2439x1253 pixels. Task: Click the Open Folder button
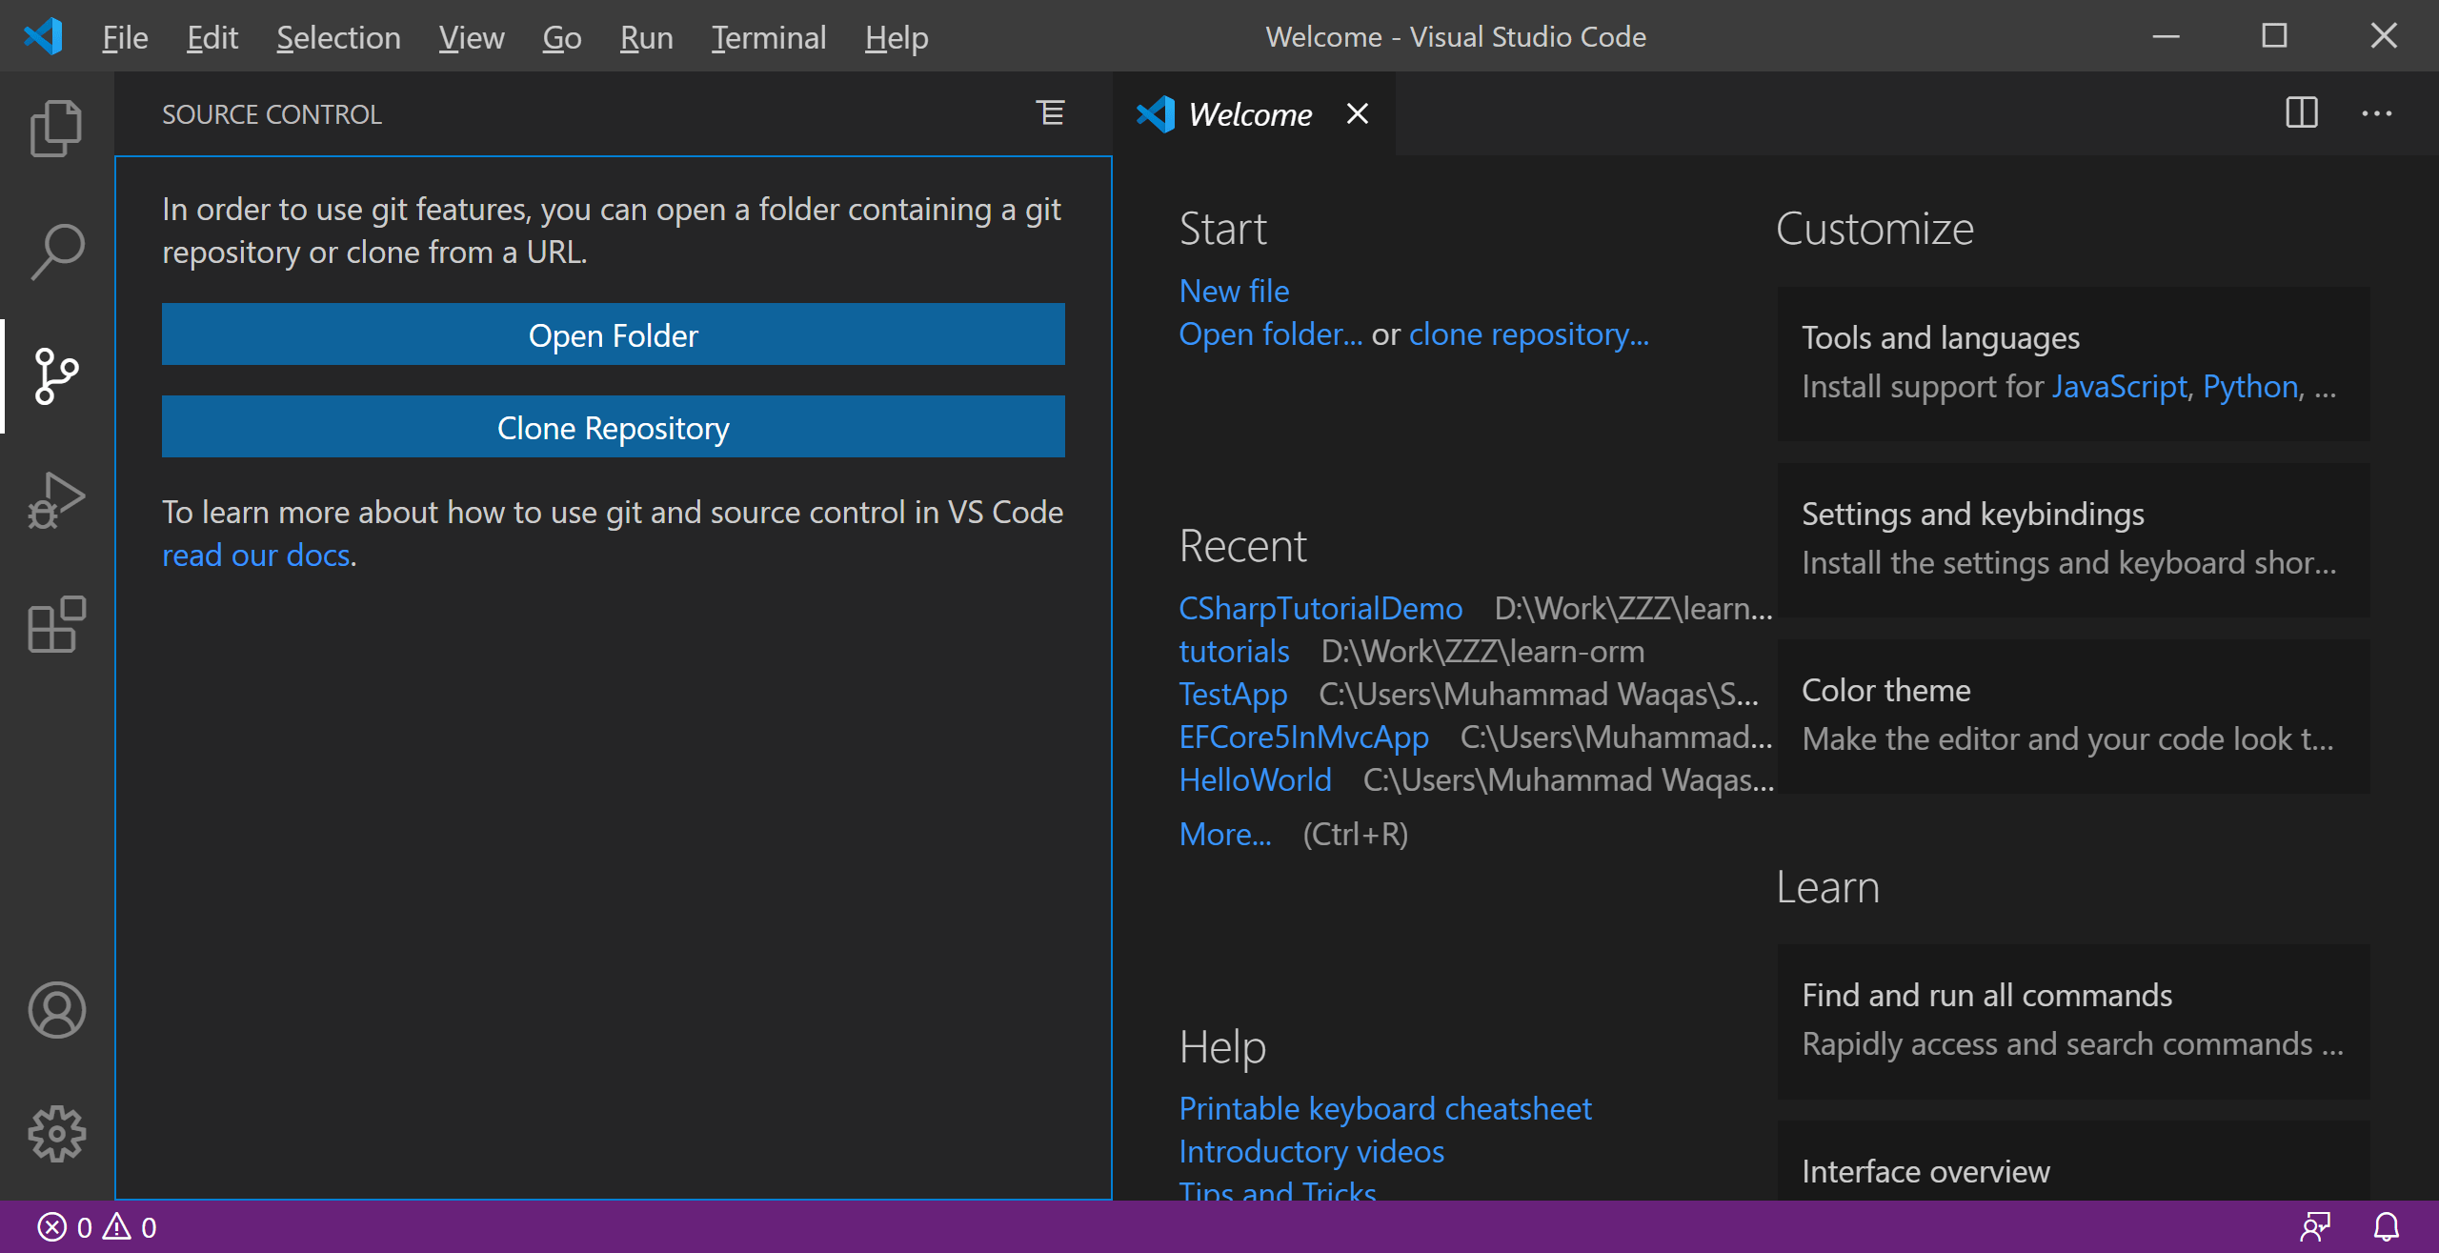point(613,334)
